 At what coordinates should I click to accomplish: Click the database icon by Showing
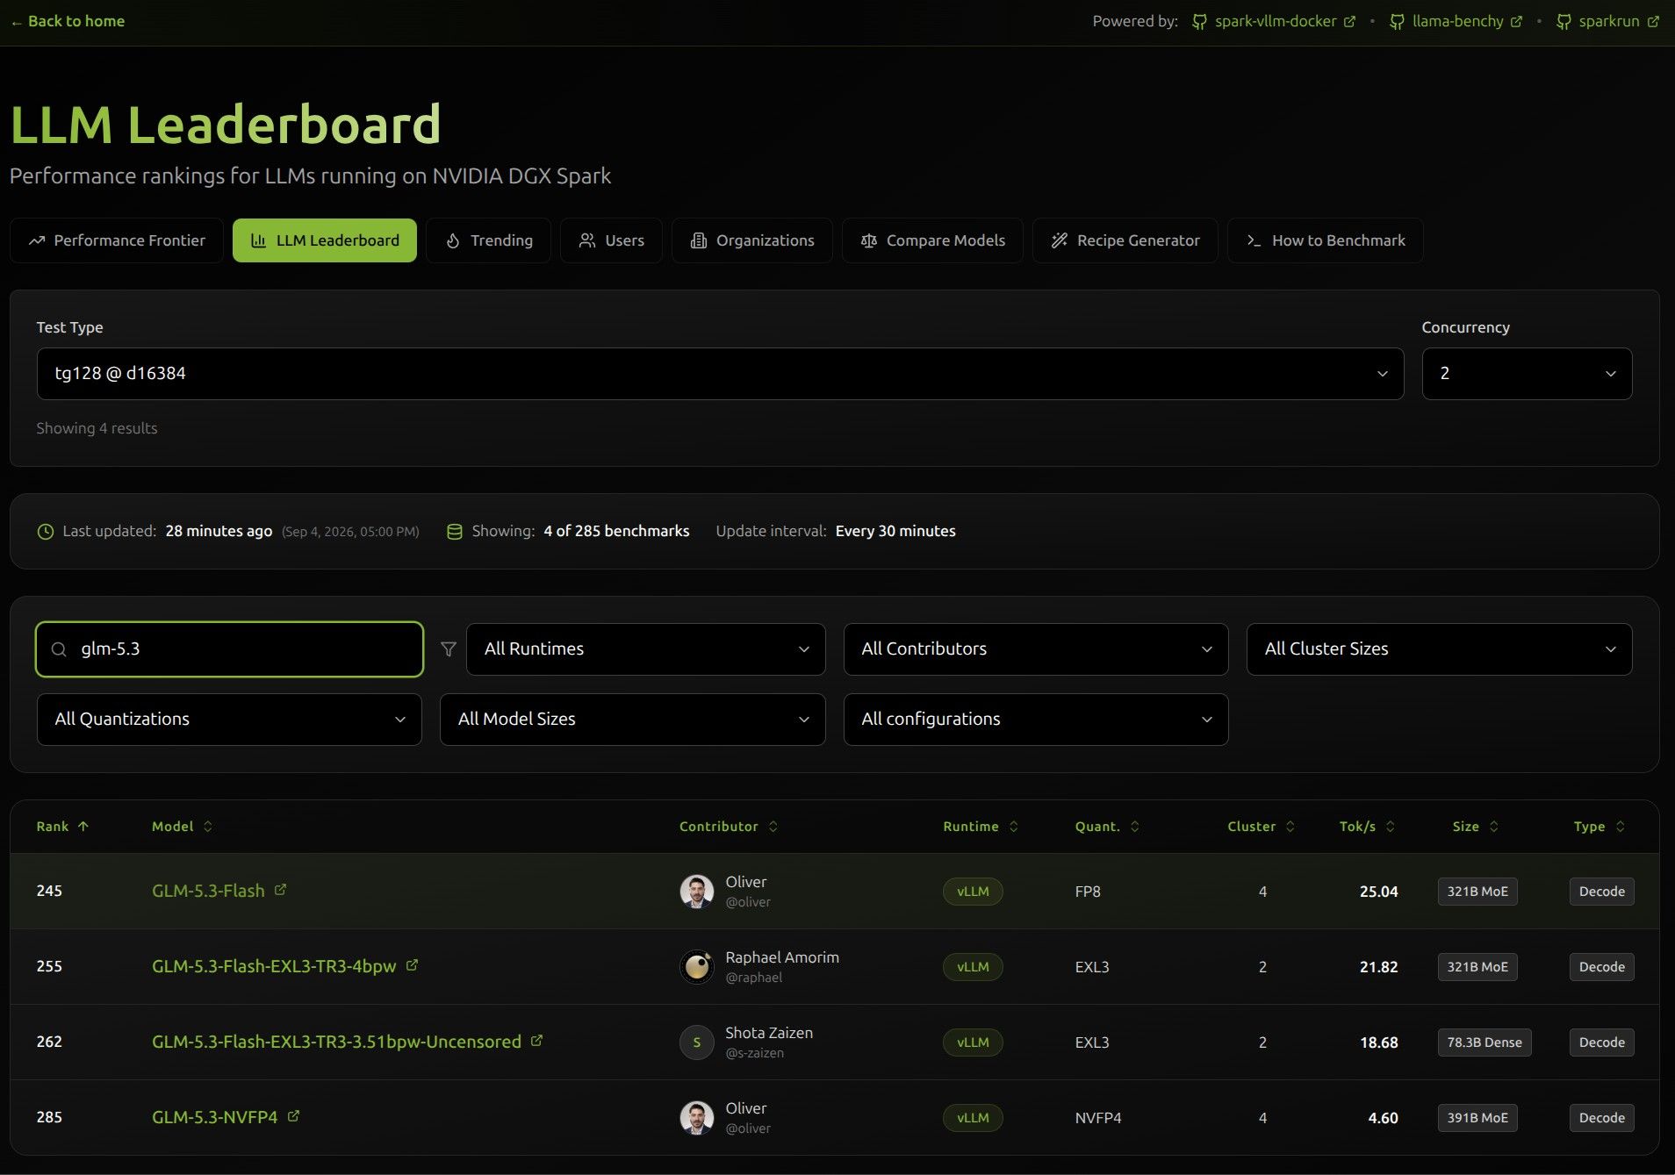click(x=455, y=532)
